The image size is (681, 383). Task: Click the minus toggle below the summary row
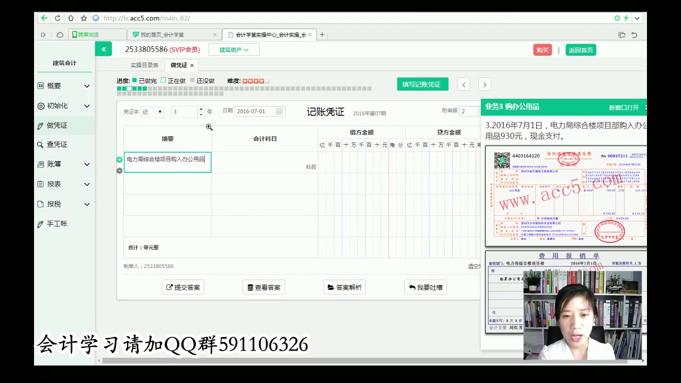tap(119, 170)
